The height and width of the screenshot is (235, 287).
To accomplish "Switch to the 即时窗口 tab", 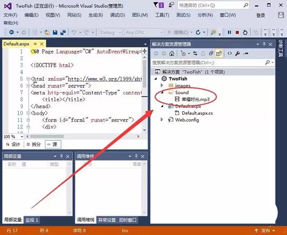I will pyautogui.click(x=128, y=220).
